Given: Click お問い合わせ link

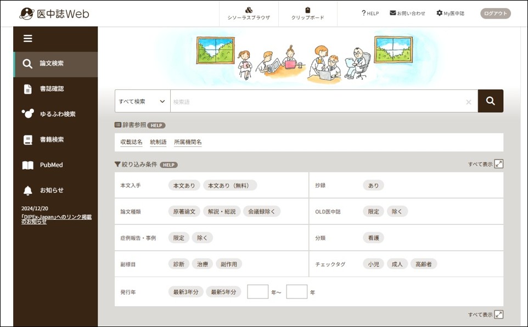Looking at the screenshot, I should pyautogui.click(x=407, y=13).
